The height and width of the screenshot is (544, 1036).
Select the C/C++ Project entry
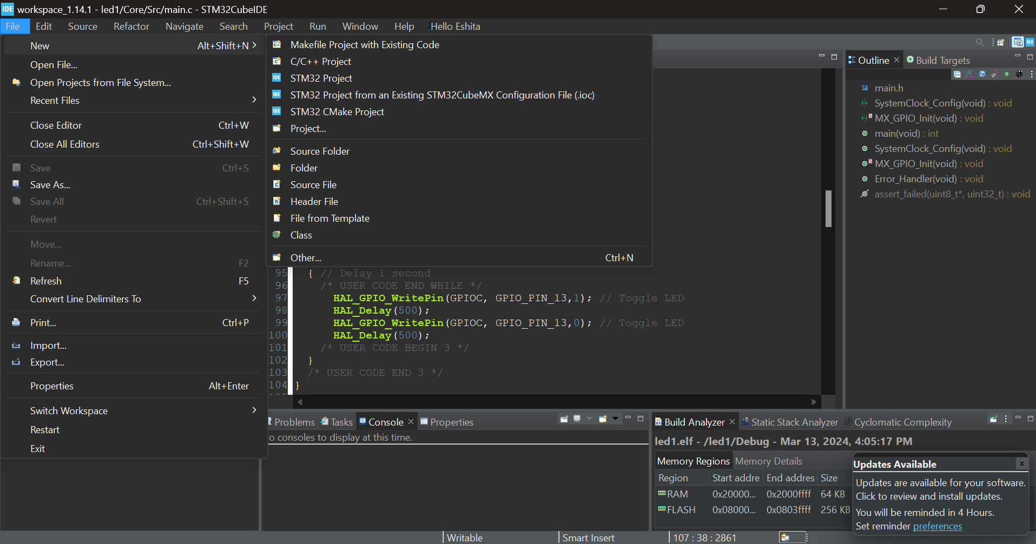(320, 62)
